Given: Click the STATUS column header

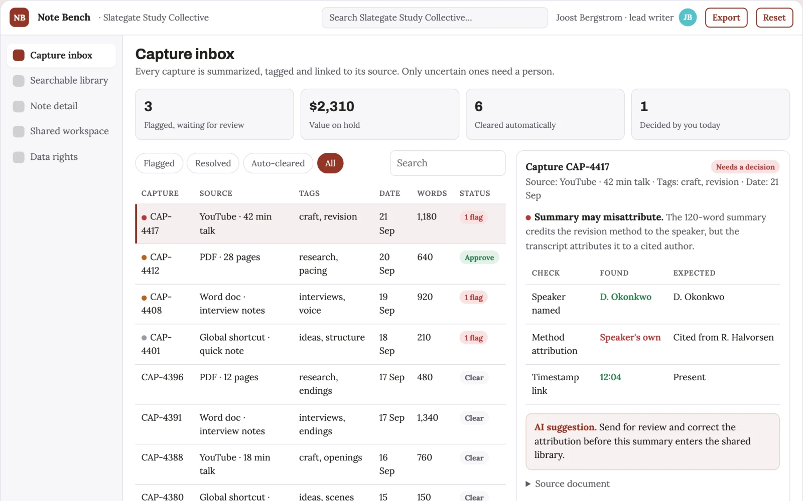Looking at the screenshot, I should [475, 193].
